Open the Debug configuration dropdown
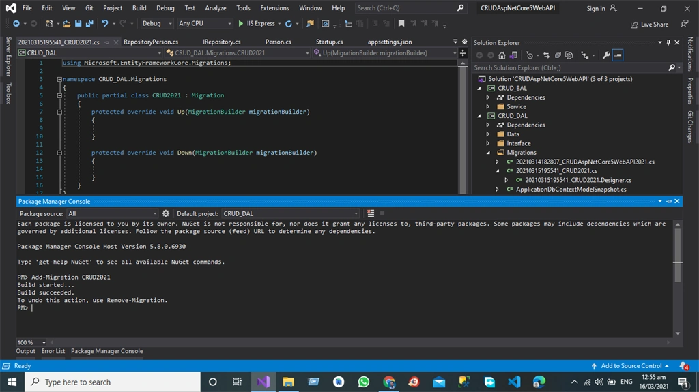Image resolution: width=699 pixels, height=392 pixels. (157, 24)
